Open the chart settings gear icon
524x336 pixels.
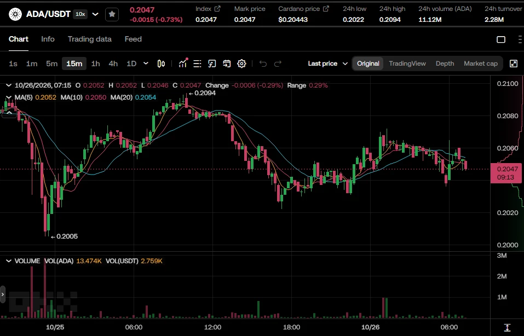pyautogui.click(x=241, y=63)
